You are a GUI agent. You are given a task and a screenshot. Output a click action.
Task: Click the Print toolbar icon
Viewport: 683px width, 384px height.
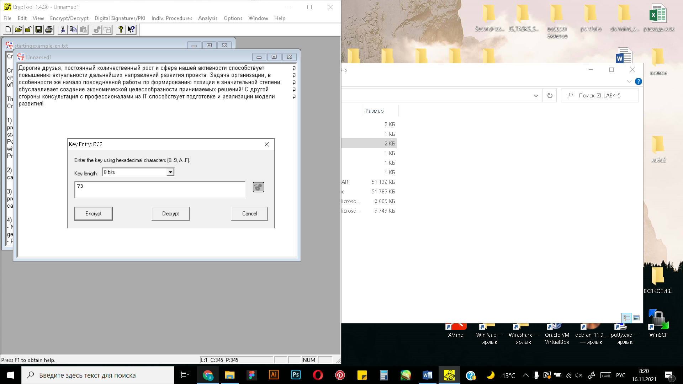49,30
